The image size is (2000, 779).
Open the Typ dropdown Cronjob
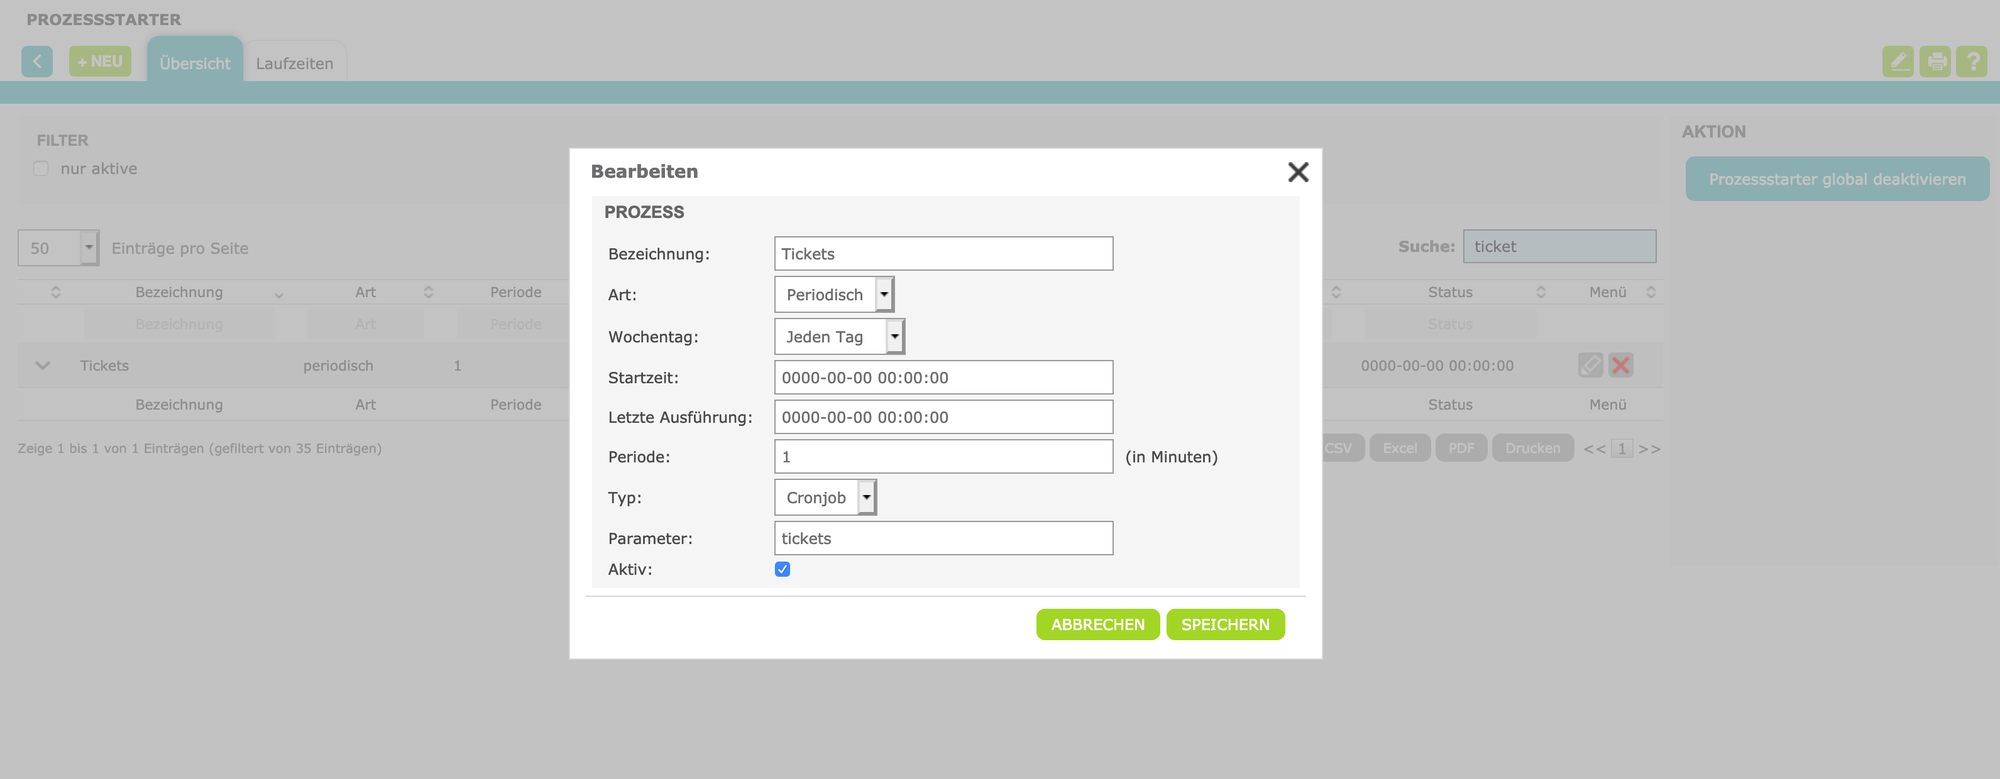tap(825, 498)
